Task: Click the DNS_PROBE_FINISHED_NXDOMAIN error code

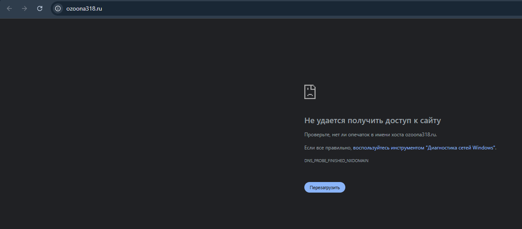Action: pyautogui.click(x=336, y=161)
